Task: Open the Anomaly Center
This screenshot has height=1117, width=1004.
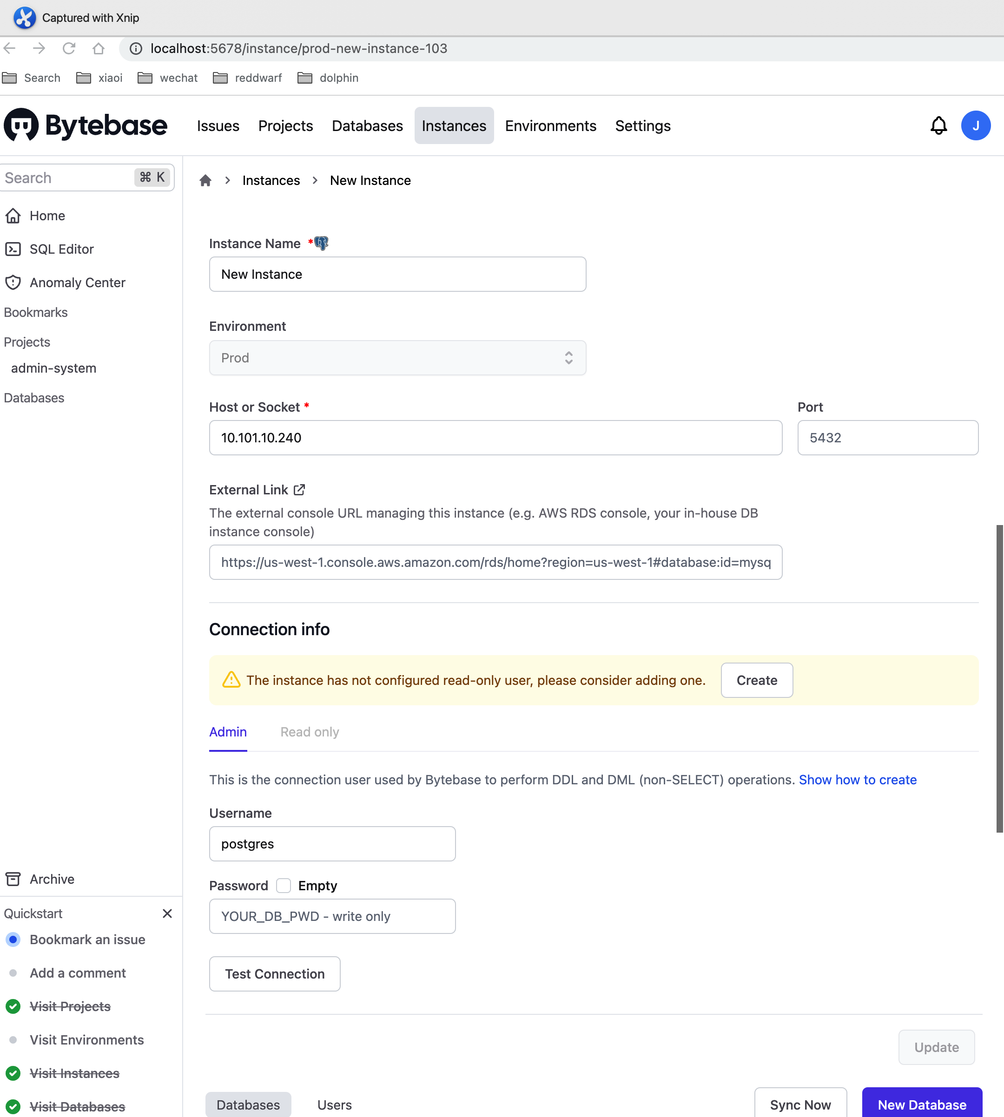Action: (x=77, y=283)
